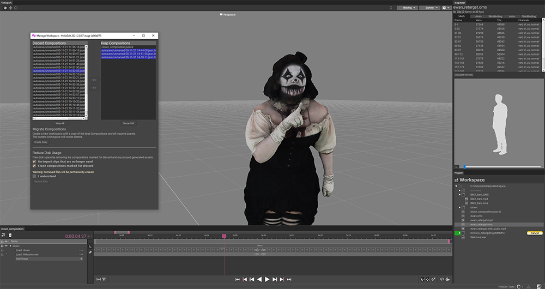Click the Create Copy button
Viewport: 545px width, 289px height.
coord(41,142)
